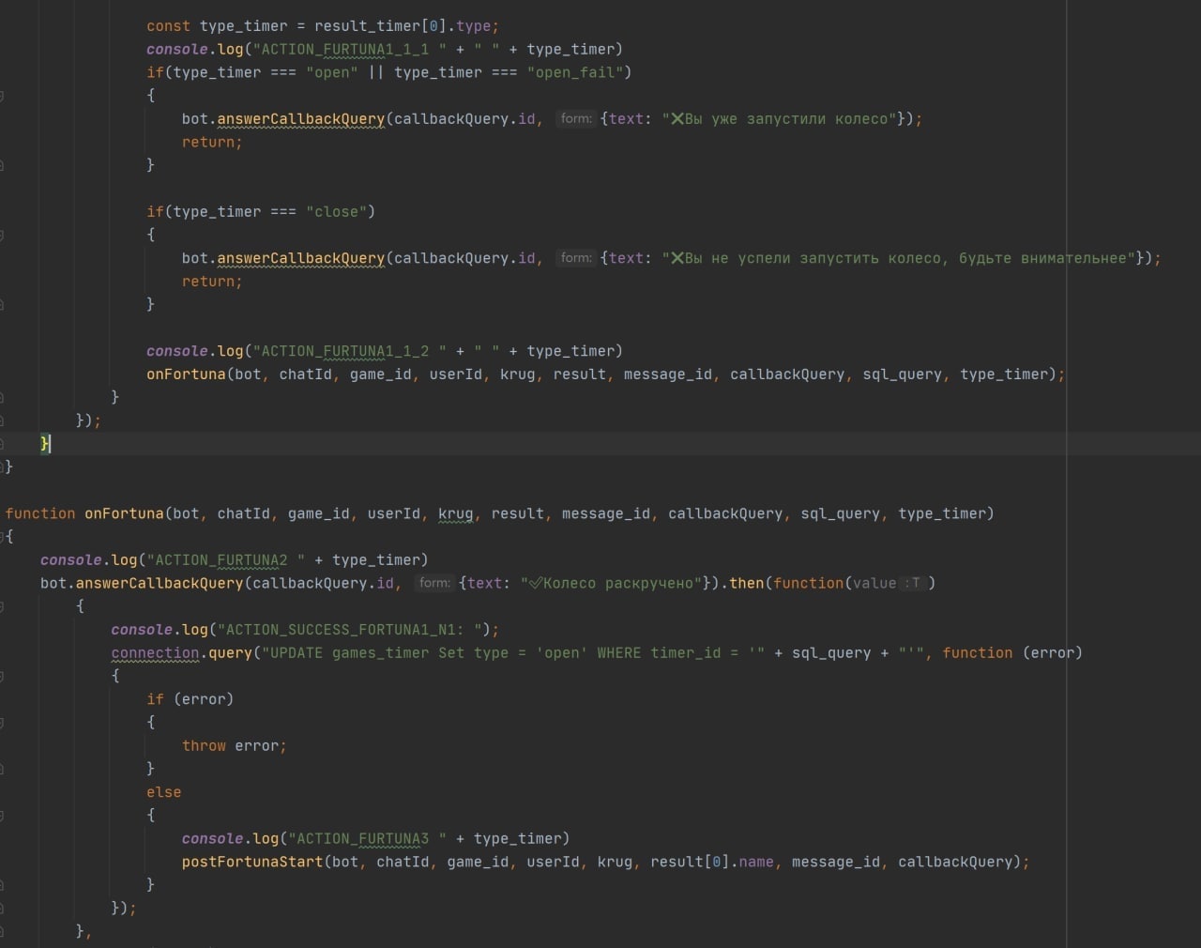This screenshot has height=948, width=1201.
Task: Click 'function (error)' callback in the query line
Action: click(x=1012, y=653)
